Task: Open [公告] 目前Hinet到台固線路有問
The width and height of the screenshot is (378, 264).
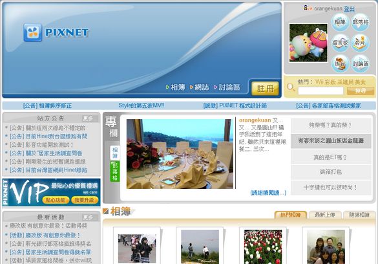Action: click(x=48, y=137)
